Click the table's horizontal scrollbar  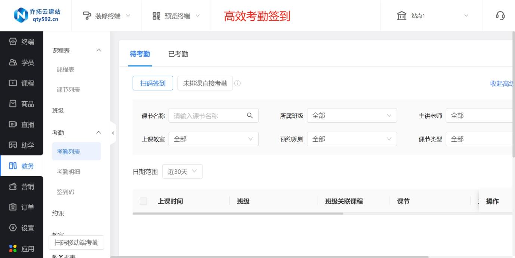pos(238,214)
